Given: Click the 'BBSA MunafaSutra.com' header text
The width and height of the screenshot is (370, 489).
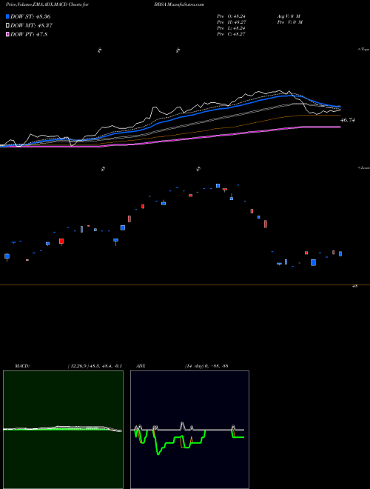Looking at the screenshot, I should click(179, 4).
